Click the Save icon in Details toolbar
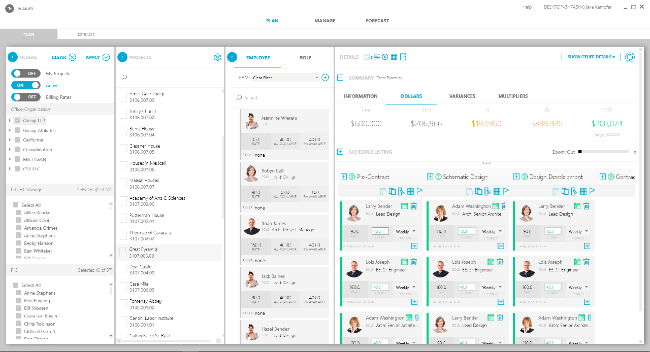 click(x=367, y=57)
